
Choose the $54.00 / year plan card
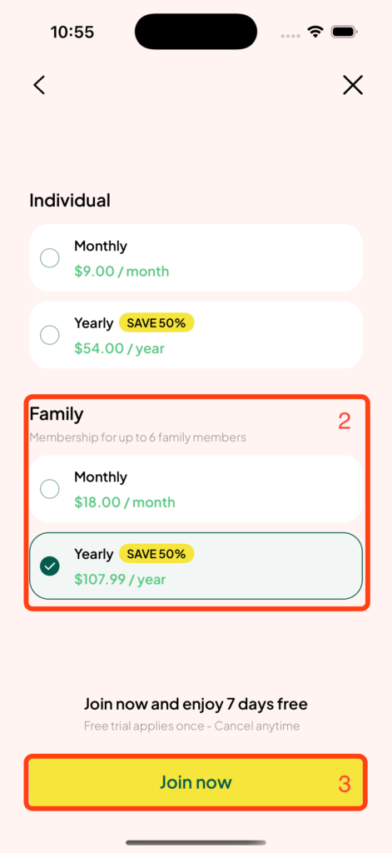click(196, 335)
